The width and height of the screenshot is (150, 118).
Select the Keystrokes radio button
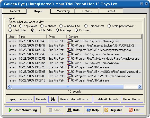[21, 26]
